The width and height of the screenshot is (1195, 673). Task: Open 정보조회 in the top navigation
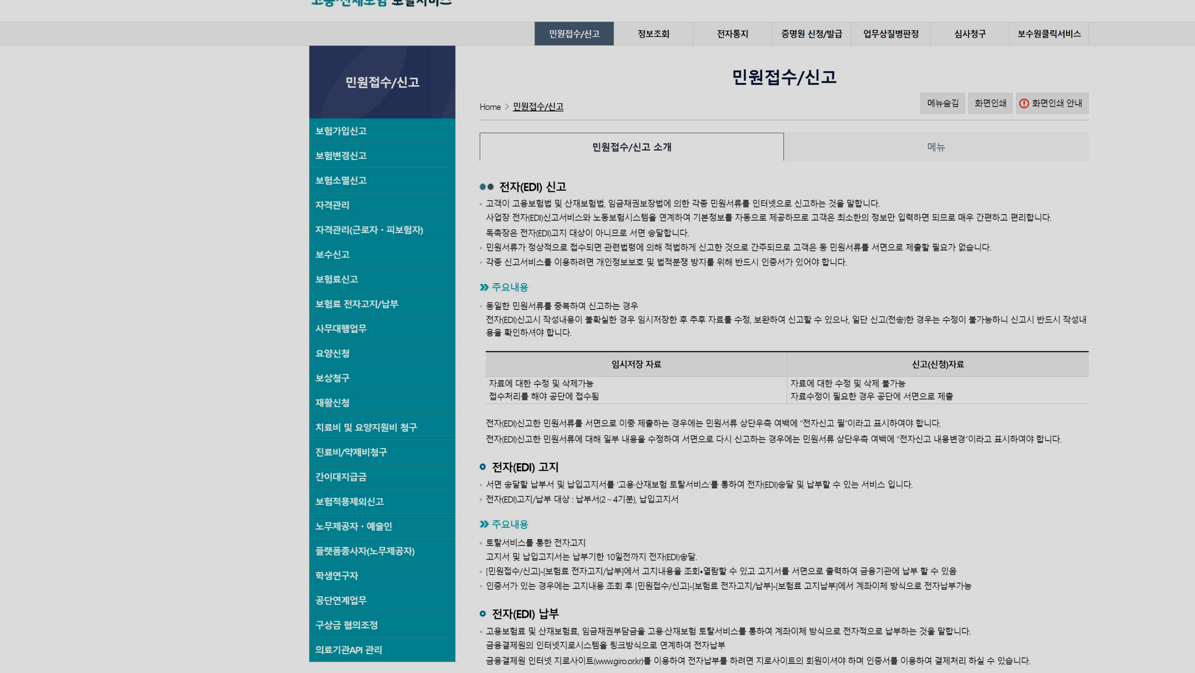pyautogui.click(x=653, y=34)
